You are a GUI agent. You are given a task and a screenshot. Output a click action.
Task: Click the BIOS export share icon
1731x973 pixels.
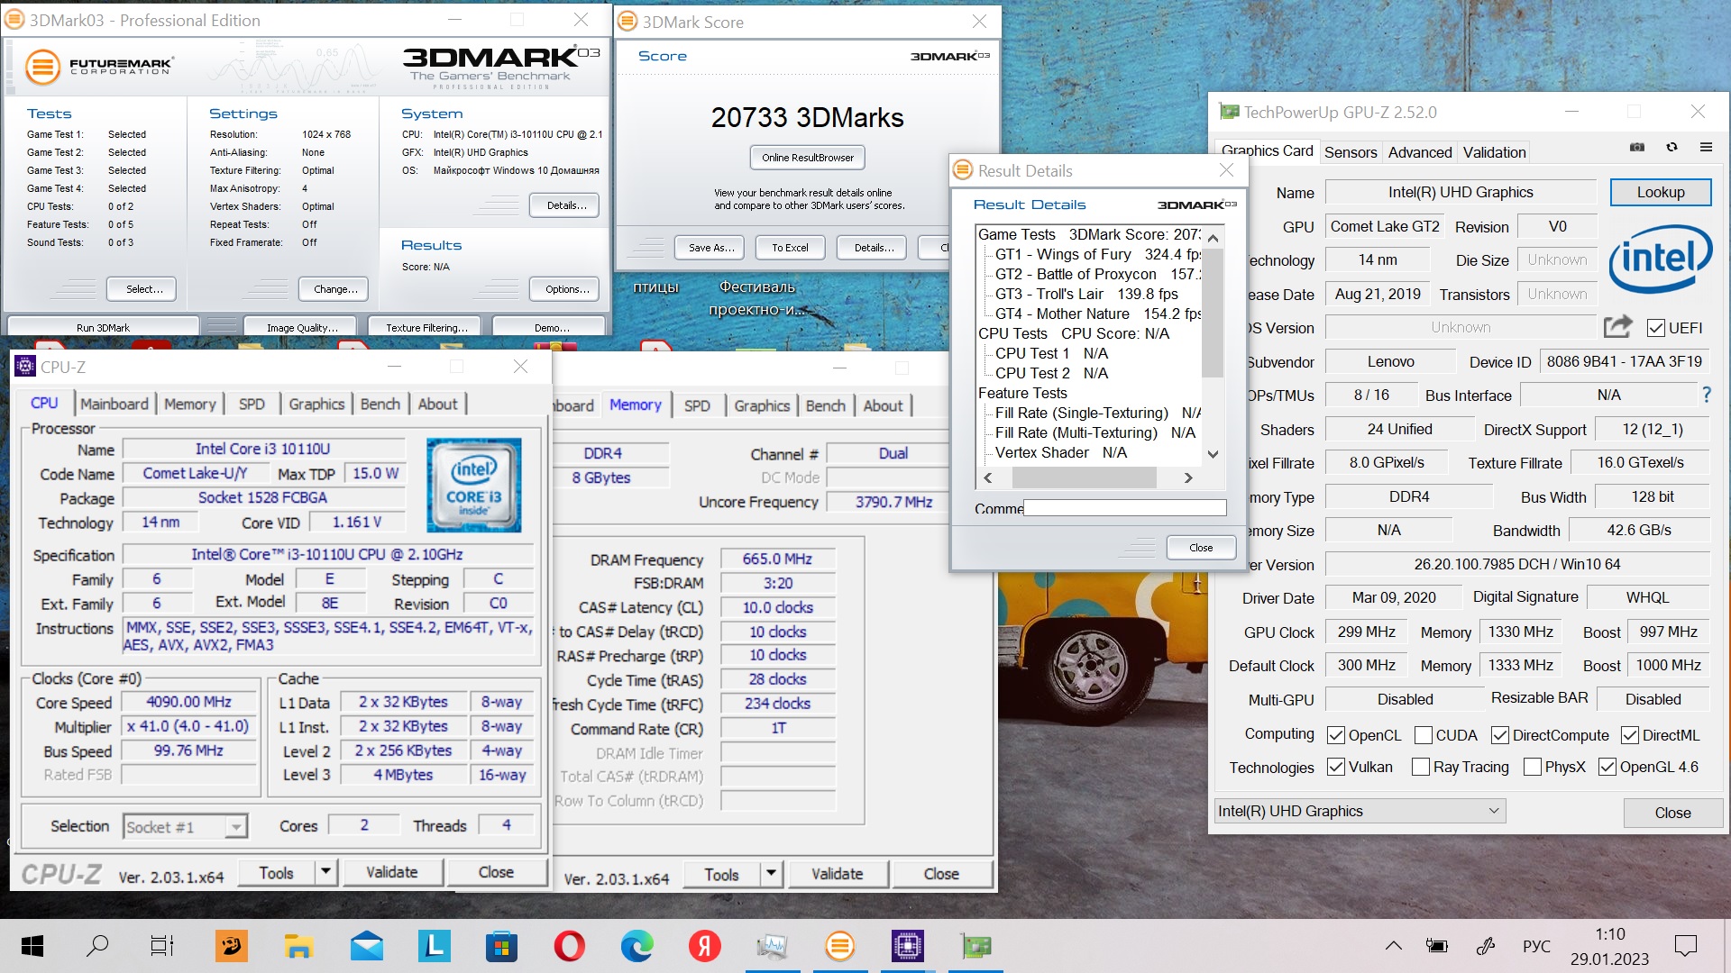1618,327
